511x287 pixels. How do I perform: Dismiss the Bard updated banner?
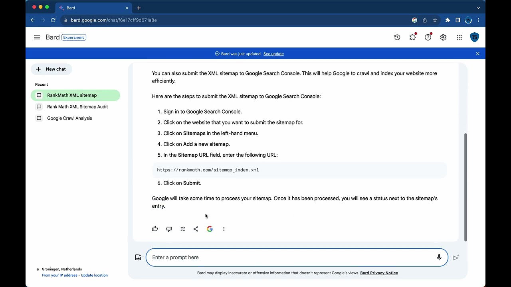[477, 53]
